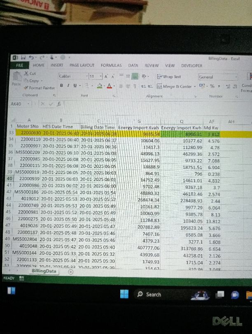Click the formula bar Cancel X
This screenshot has width=252, height=334.
coord(43,104)
